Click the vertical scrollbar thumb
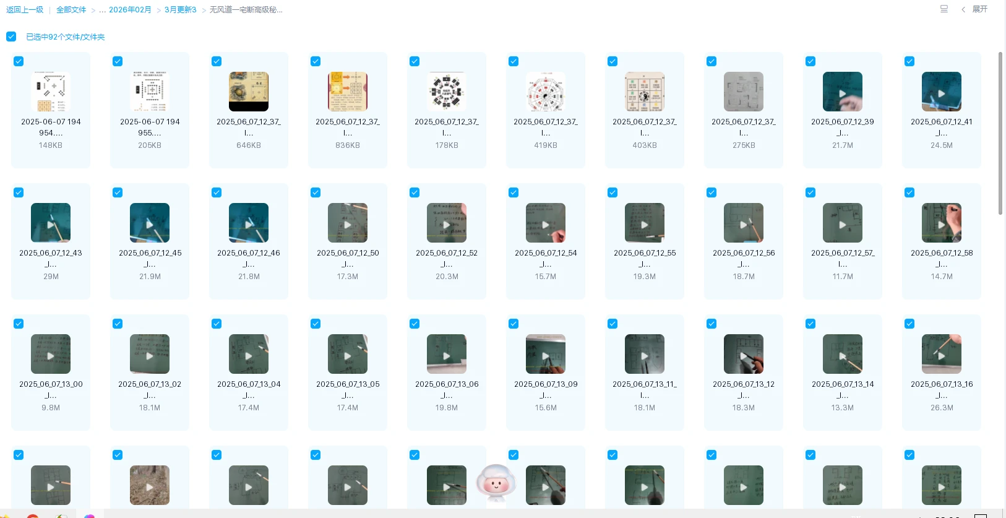 tap(1000, 133)
